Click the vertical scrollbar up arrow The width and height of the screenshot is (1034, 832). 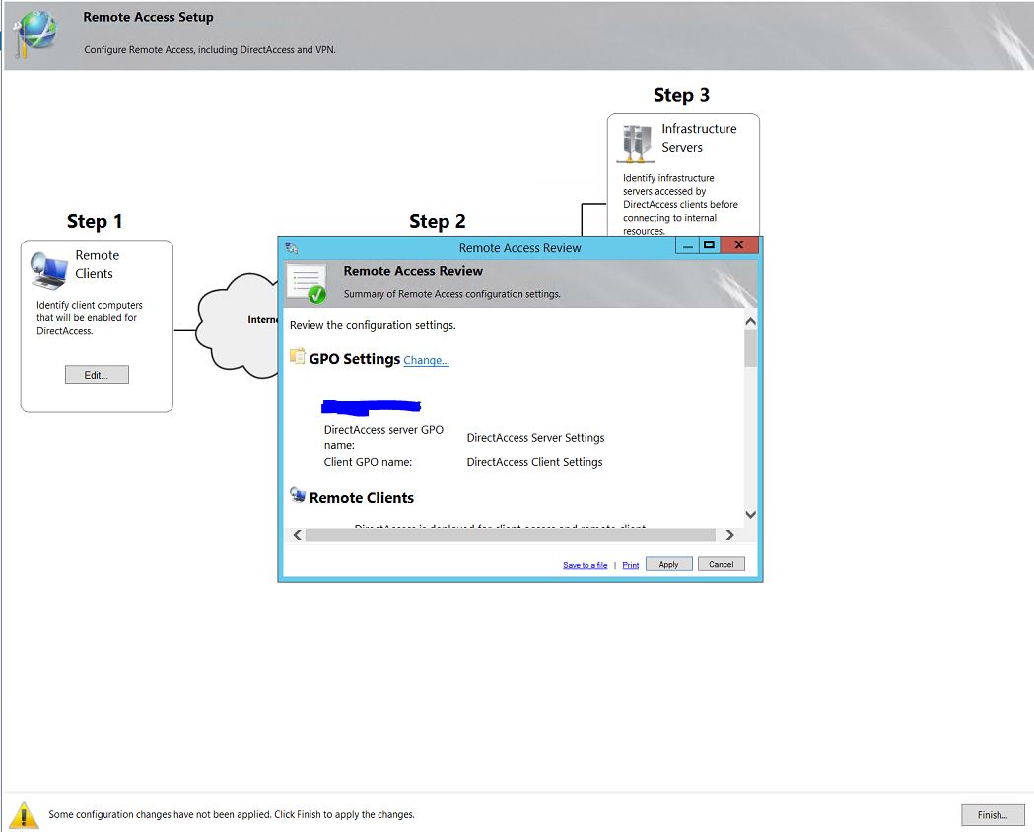click(750, 321)
